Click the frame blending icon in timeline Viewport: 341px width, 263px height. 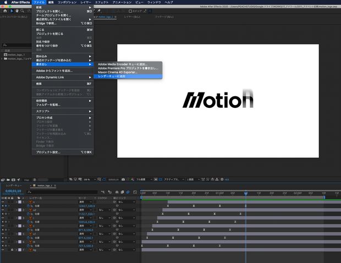point(122,192)
